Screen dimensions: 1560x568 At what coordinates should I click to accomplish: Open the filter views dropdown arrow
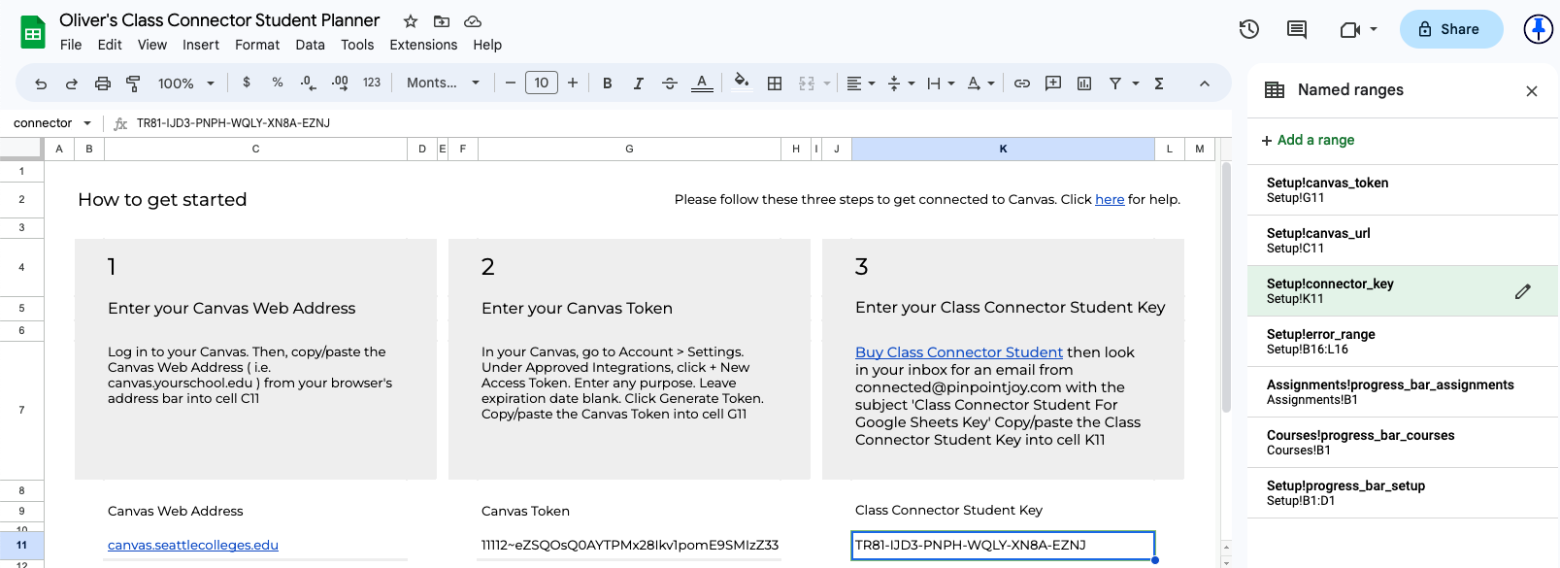(1135, 84)
